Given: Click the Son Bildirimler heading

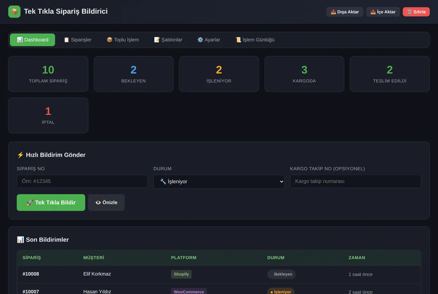Looking at the screenshot, I should (43, 240).
